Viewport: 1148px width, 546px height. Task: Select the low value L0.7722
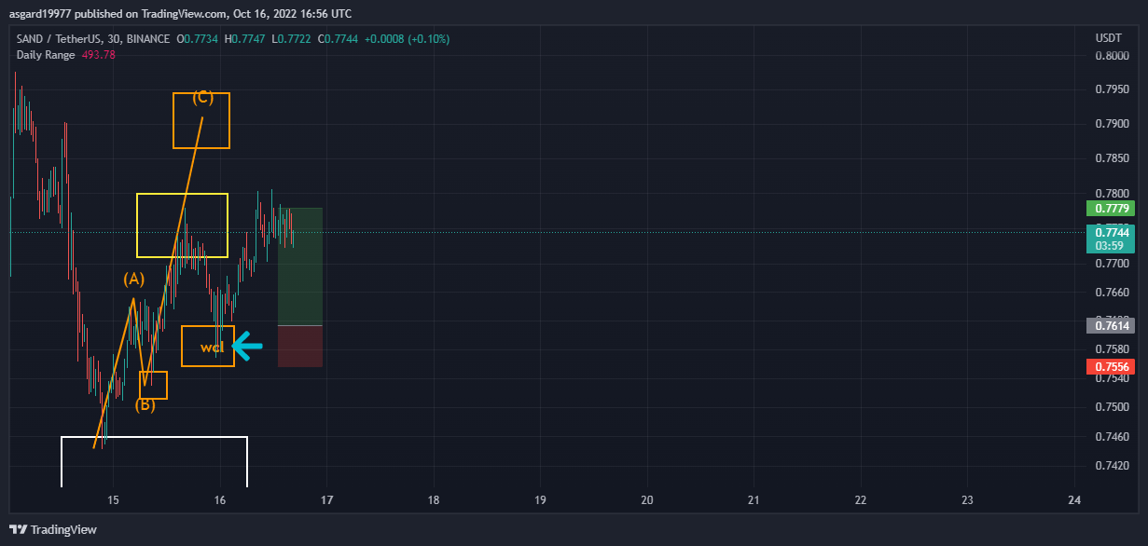point(291,39)
